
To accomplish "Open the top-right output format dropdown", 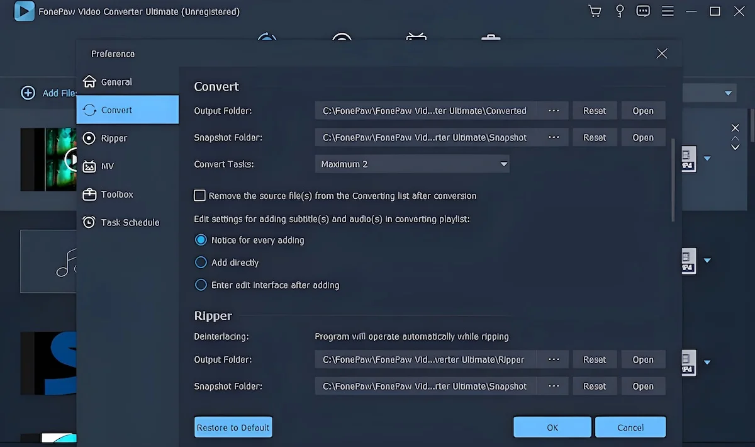I will 728,94.
